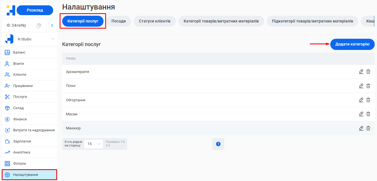This screenshot has width=377, height=181.
Task: Open the Аналітика chart icon
Action: pos(7,152)
